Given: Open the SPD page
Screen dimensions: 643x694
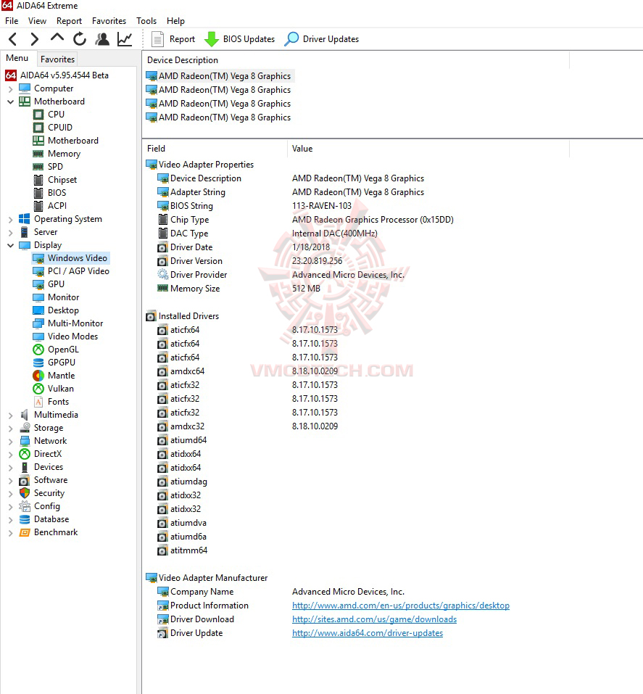Looking at the screenshot, I should pos(55,166).
